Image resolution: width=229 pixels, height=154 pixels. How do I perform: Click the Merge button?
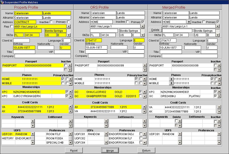pos(110,150)
